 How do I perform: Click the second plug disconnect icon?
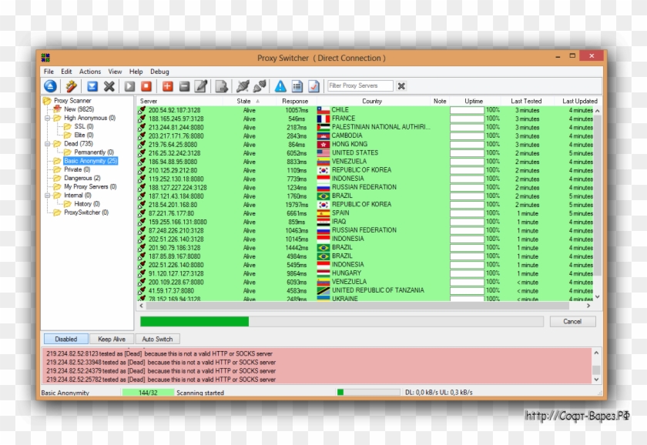click(x=260, y=86)
